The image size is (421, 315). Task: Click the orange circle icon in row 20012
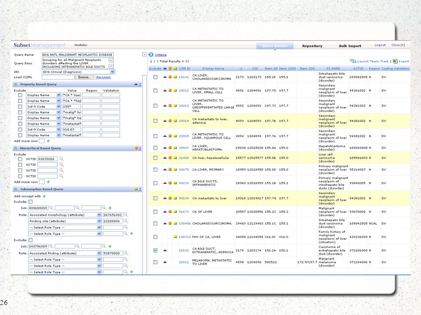point(170,91)
